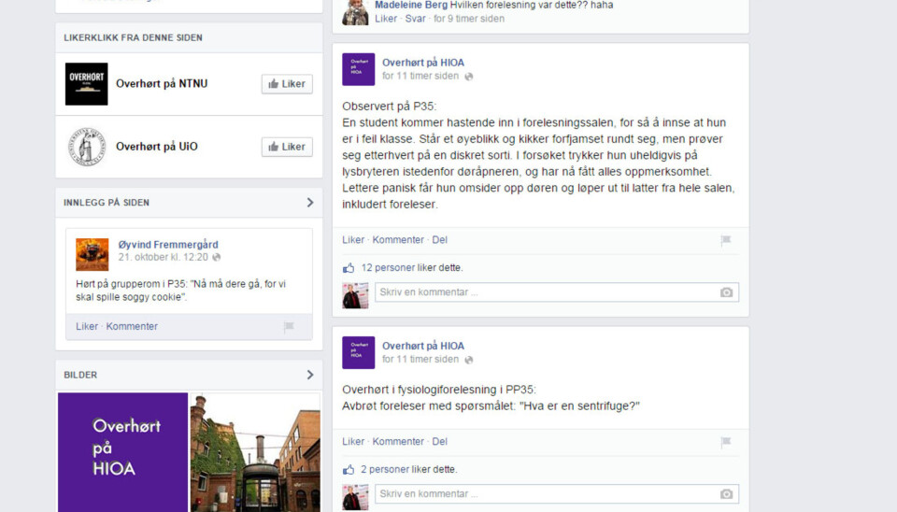Open the 'for 11 timer siden' timestamp on P35 post

click(420, 77)
